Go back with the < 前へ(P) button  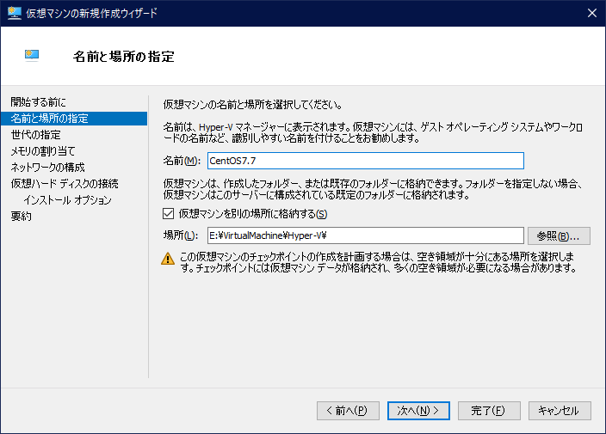pos(348,411)
